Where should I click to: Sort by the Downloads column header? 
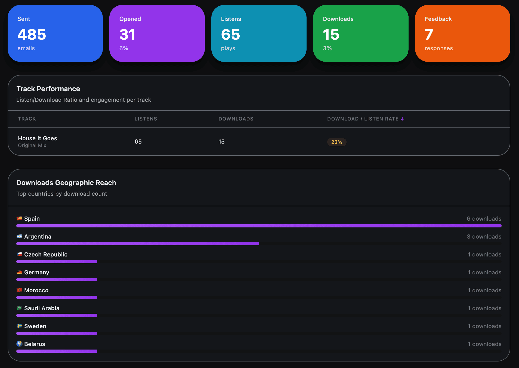tap(236, 119)
